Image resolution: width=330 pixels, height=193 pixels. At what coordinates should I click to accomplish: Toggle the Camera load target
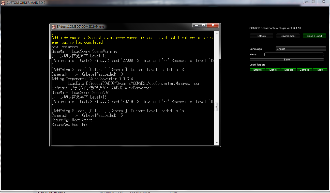point(304,70)
